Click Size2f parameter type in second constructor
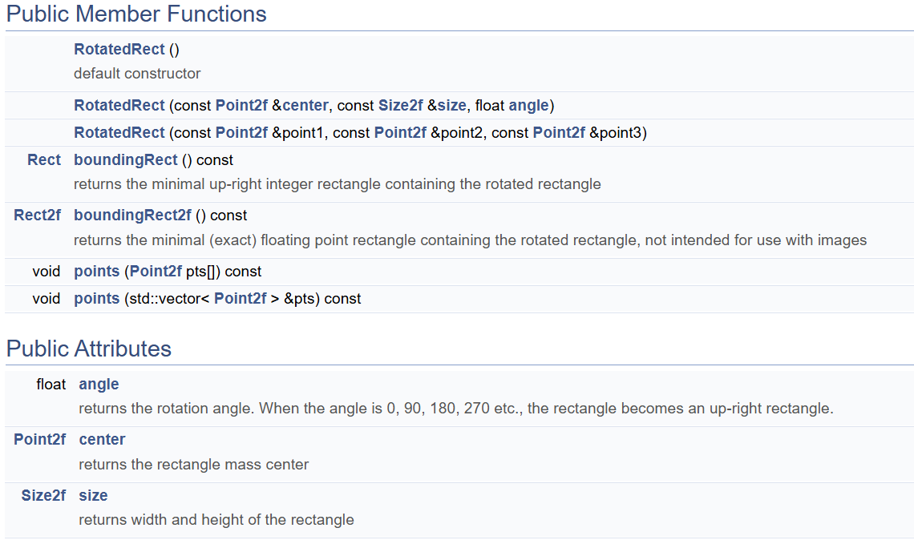The height and width of the screenshot is (548, 914). pos(400,105)
